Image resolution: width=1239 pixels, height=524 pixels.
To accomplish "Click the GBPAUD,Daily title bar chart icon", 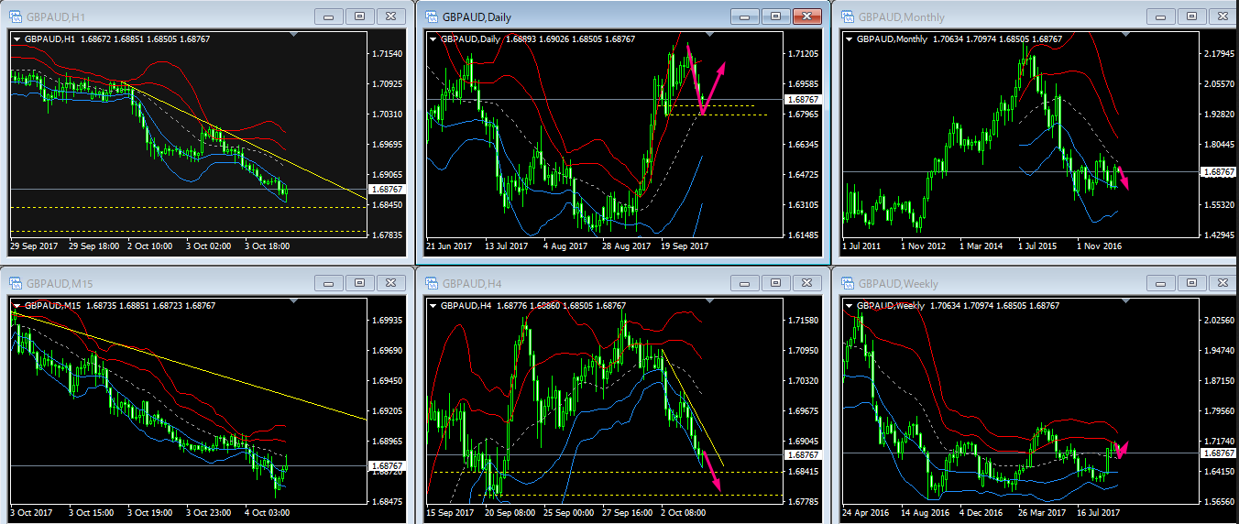I will pyautogui.click(x=430, y=16).
